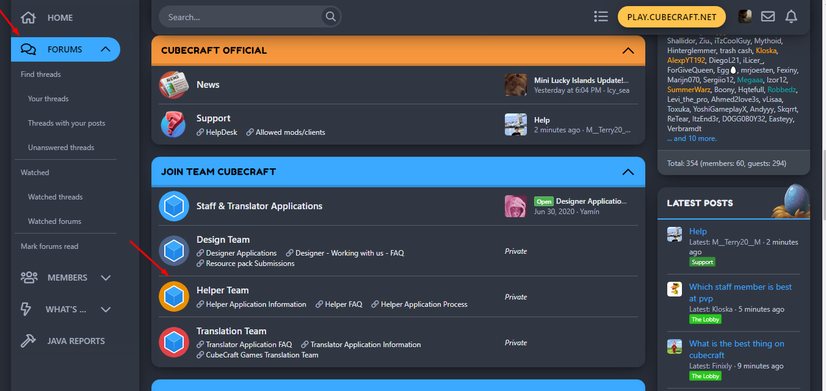826x391 pixels.
Task: Collapse the CubeCraft Official category
Action: [628, 51]
